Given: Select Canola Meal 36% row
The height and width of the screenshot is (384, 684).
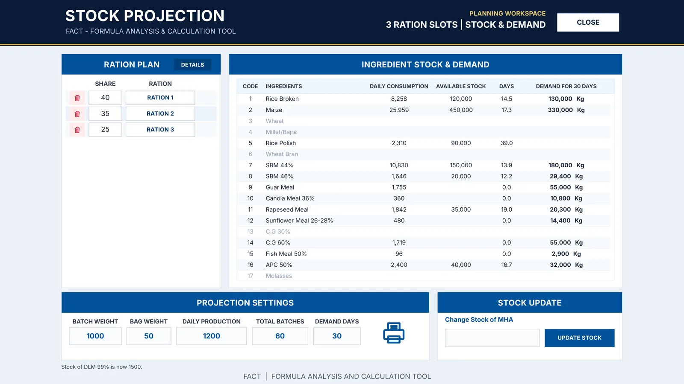Looking at the screenshot, I should (x=424, y=198).
